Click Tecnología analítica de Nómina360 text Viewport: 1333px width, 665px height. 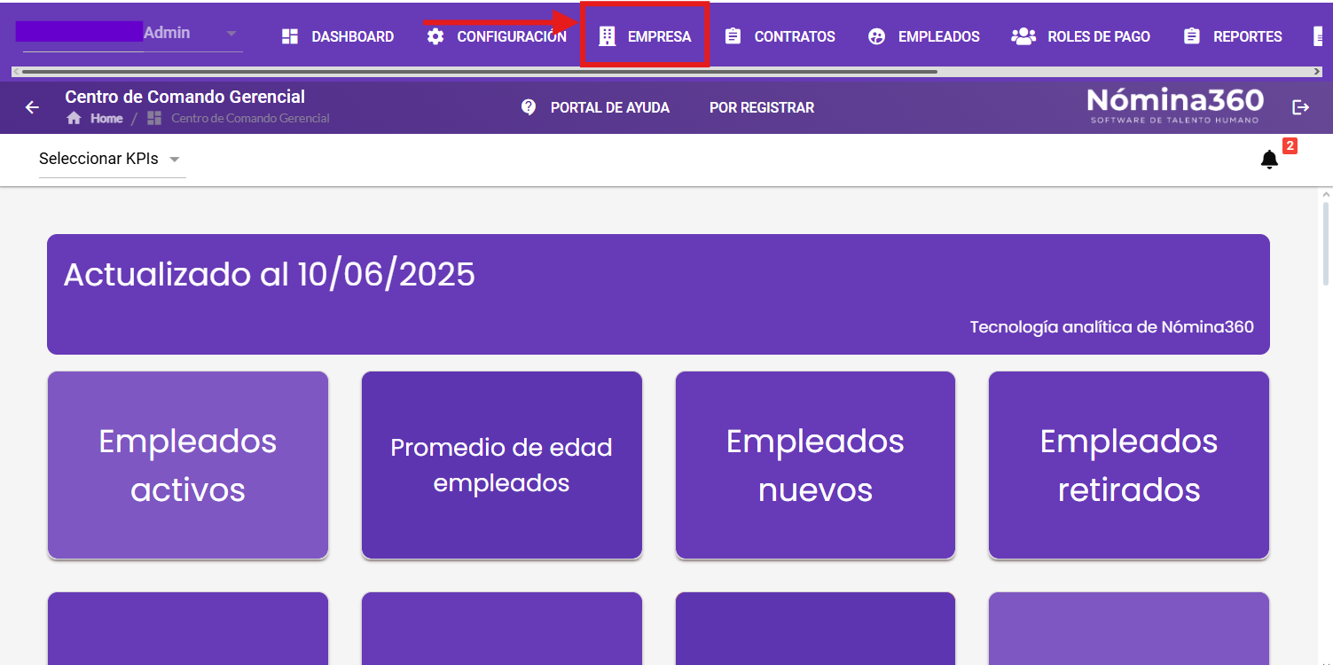pyautogui.click(x=1112, y=327)
